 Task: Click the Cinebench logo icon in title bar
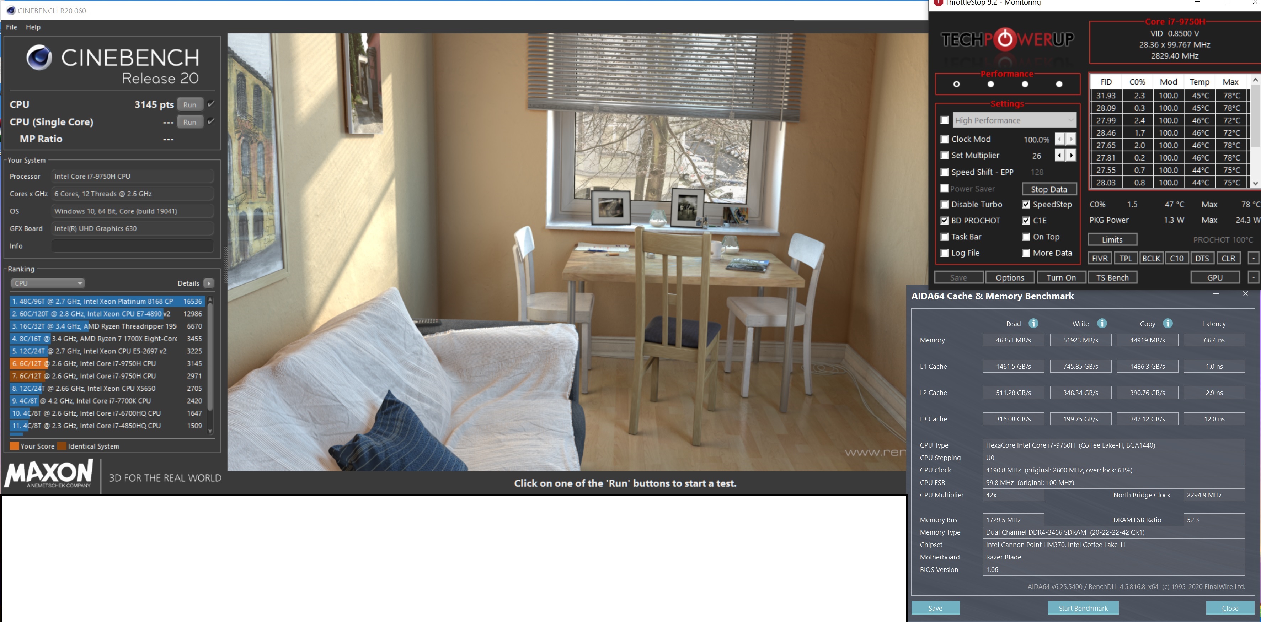coord(10,10)
